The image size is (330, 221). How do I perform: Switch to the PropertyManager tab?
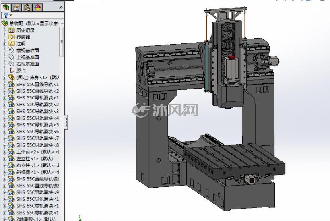click(x=16, y=8)
